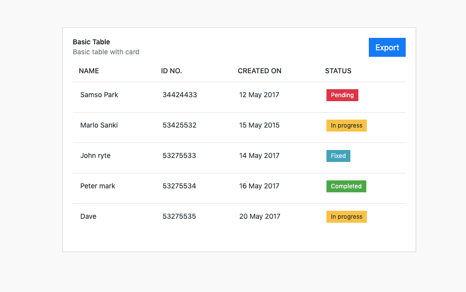Click the date 12 May 2017
The width and height of the screenshot is (466, 292).
click(259, 95)
